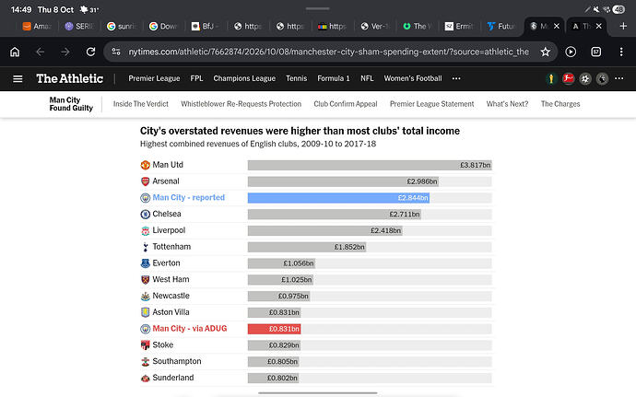The width and height of the screenshot is (636, 397).
Task: Click the Tottenham £1.852bn value
Action: [x=349, y=247]
